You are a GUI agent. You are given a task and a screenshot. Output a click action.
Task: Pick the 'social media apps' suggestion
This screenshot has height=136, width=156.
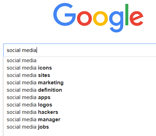click(80, 97)
